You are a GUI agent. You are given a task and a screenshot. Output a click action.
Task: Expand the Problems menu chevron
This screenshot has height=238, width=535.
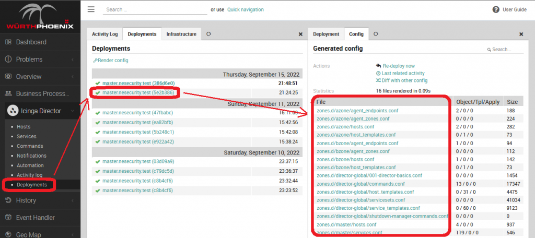point(73,59)
